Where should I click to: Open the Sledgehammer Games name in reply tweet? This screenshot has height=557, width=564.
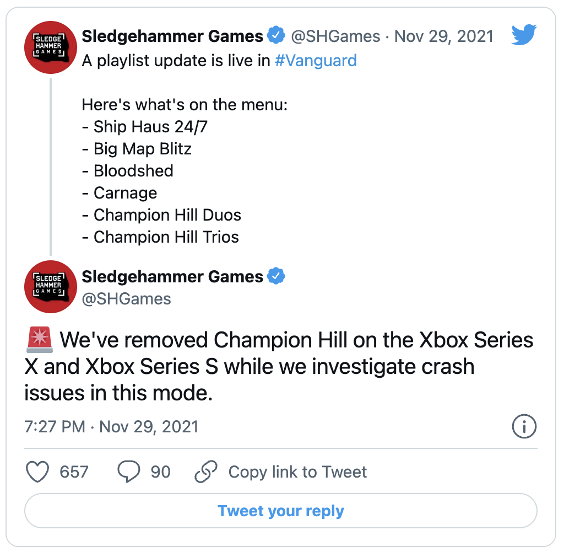pos(172,276)
